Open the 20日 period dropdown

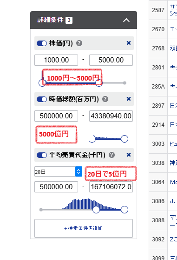tap(58, 171)
